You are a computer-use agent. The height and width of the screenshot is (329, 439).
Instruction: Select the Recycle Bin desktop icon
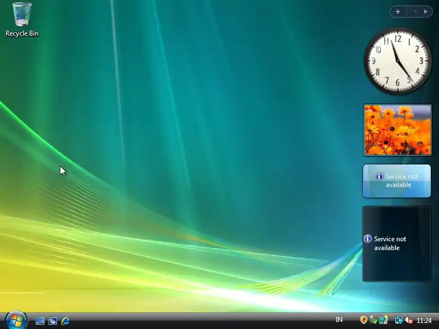pos(22,19)
